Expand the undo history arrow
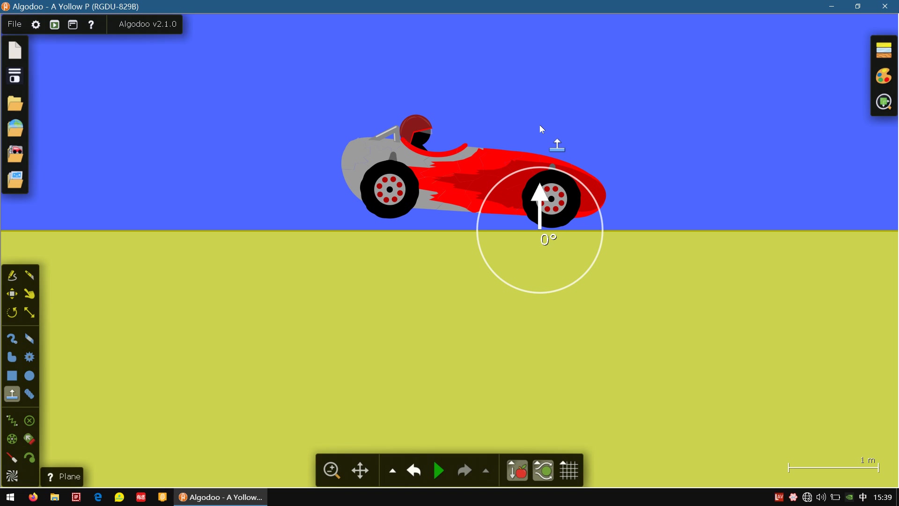The width and height of the screenshot is (899, 506). coord(392,471)
